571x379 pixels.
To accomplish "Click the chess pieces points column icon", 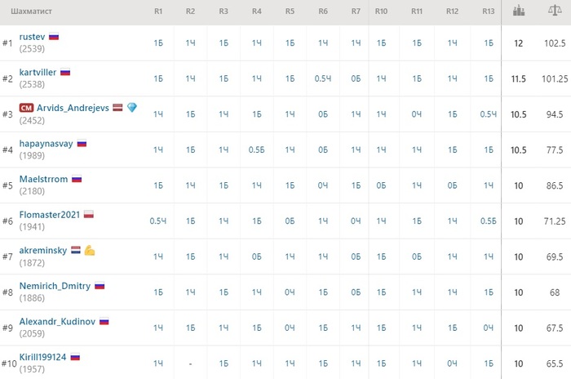I will point(518,11).
